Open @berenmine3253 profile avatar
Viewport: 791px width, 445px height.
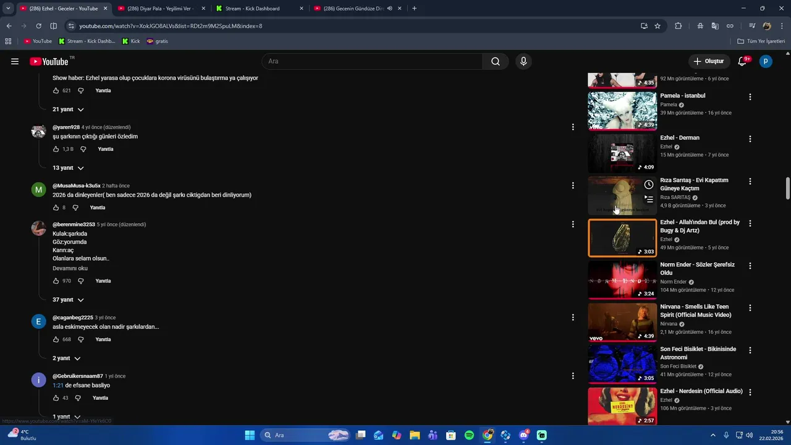tap(38, 228)
